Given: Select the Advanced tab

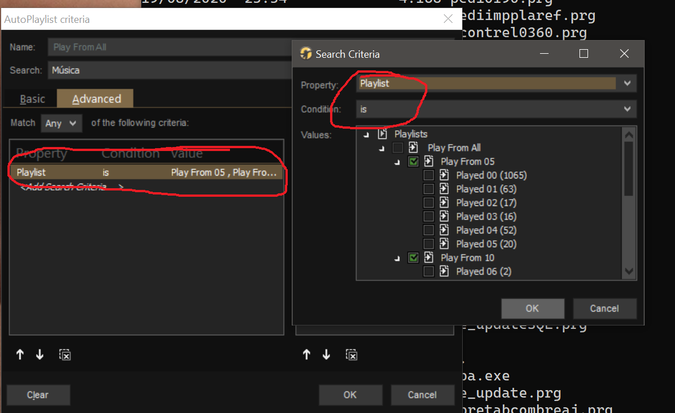Looking at the screenshot, I should pyautogui.click(x=95, y=98).
